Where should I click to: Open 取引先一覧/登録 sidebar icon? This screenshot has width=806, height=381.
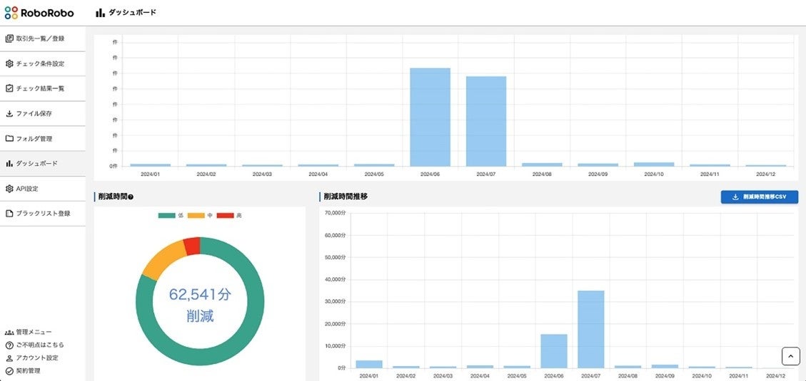(9, 38)
